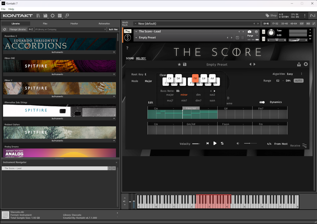Viewport: 317px width, 224px height.
Task: Click Clear in the chord editor
Action: point(163,75)
